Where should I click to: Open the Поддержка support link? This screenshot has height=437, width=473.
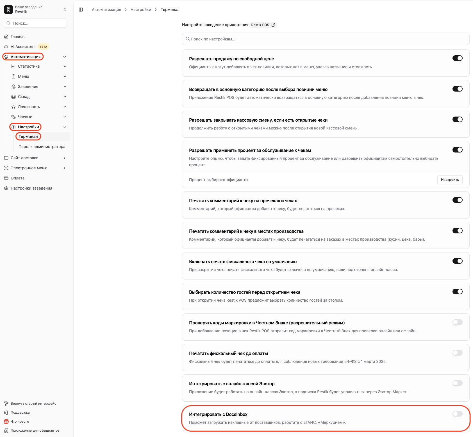pos(20,413)
